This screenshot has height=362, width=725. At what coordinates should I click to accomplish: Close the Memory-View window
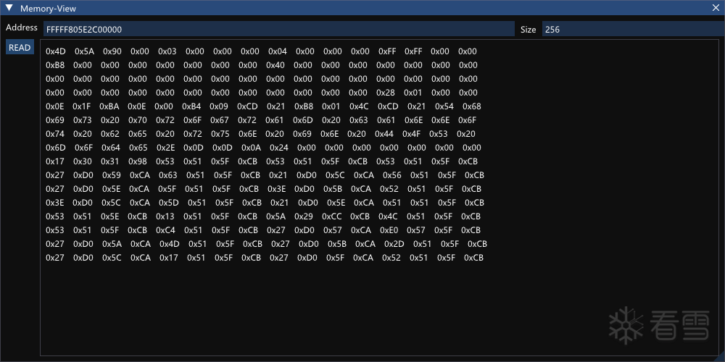click(716, 8)
